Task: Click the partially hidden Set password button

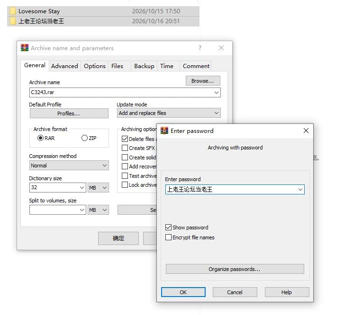Action: [137, 210]
